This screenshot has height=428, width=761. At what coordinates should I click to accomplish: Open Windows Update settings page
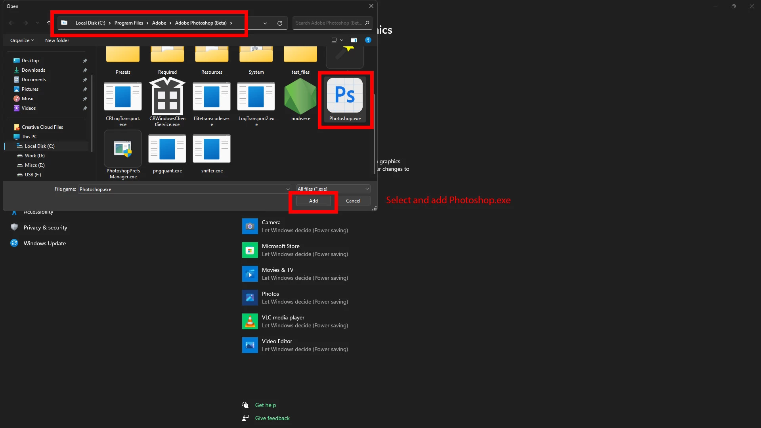pos(44,243)
